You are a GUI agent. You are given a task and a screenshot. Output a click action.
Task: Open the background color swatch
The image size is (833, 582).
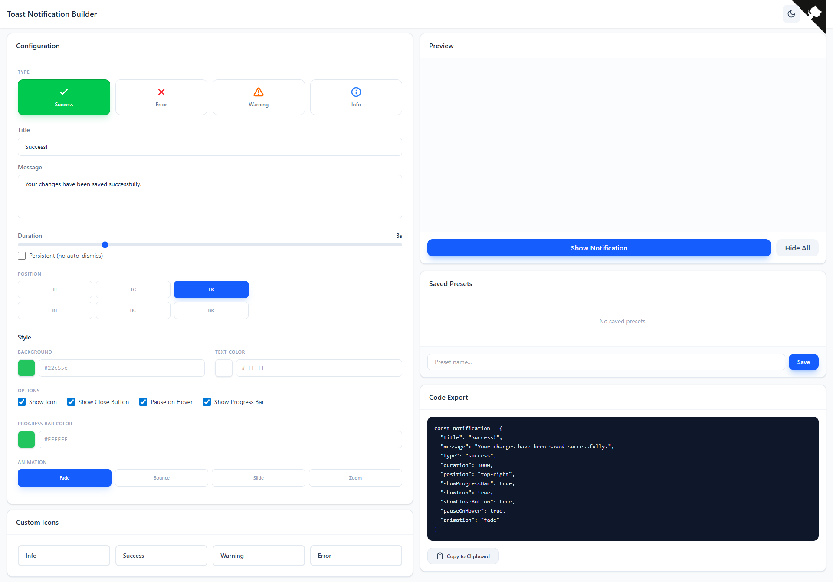[26, 368]
